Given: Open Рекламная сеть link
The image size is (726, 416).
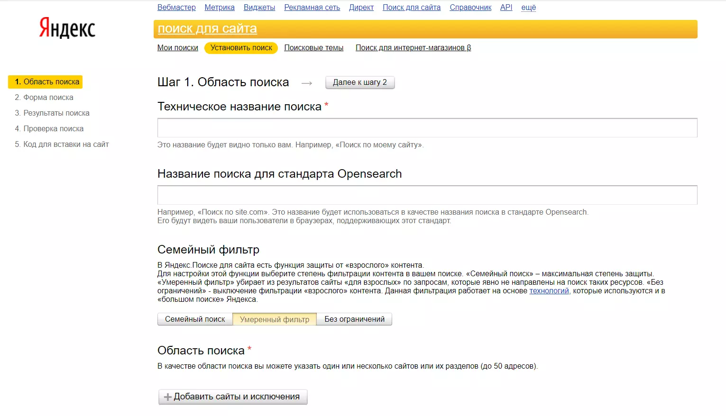Looking at the screenshot, I should [x=312, y=8].
